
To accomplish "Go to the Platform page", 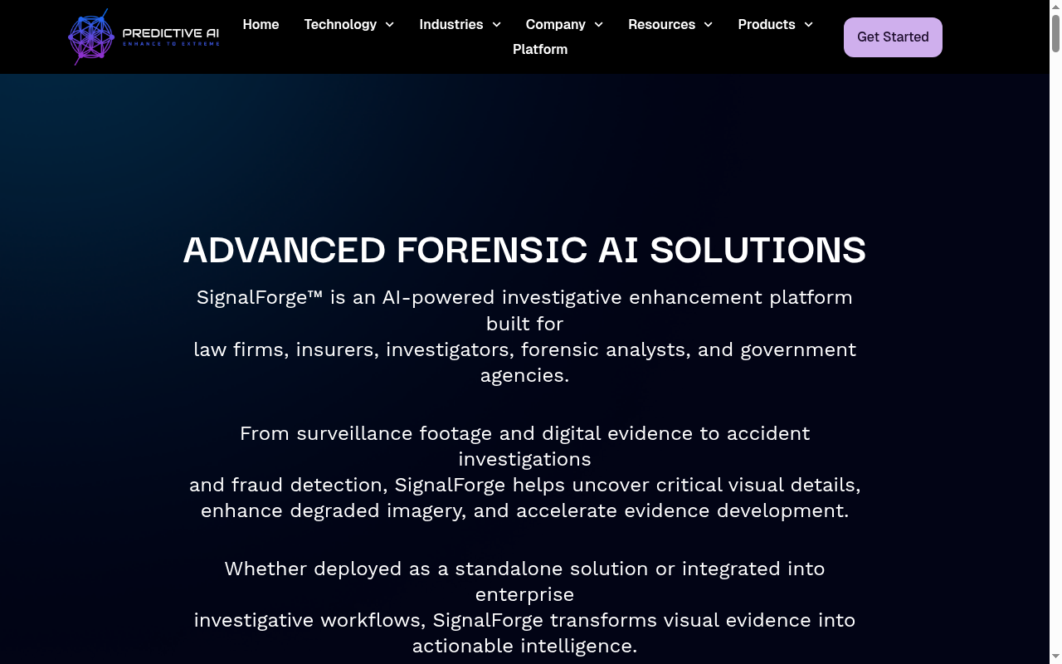I will point(540,50).
